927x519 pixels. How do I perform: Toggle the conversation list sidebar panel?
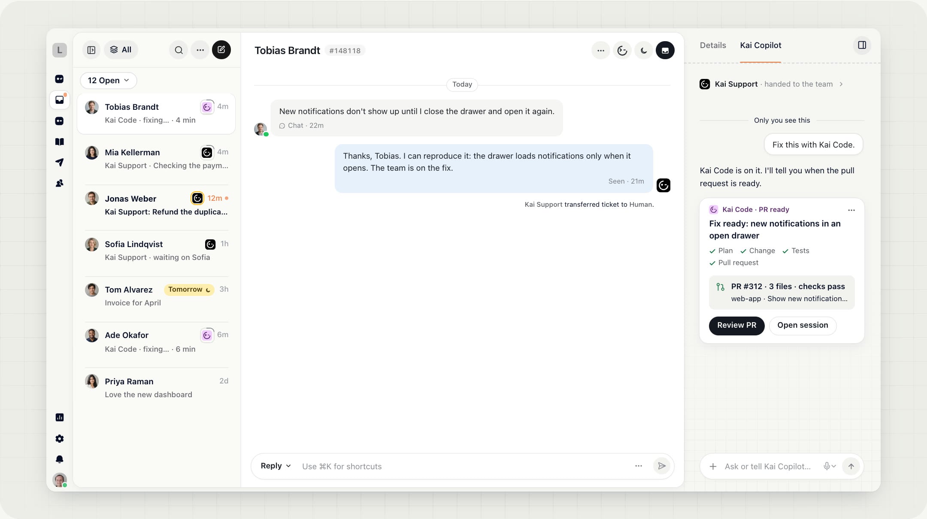pos(91,50)
